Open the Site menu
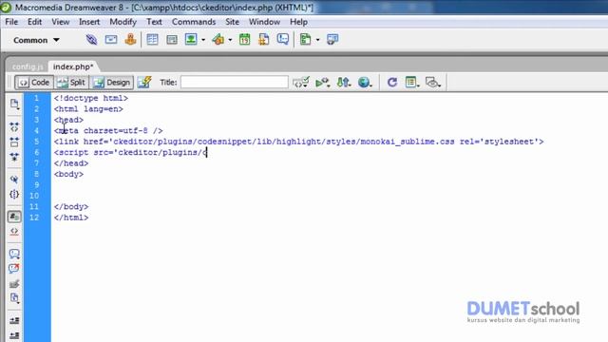Viewport: 608px width, 342px height. coord(232,22)
